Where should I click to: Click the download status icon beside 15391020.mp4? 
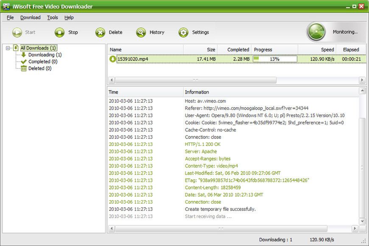(112, 59)
